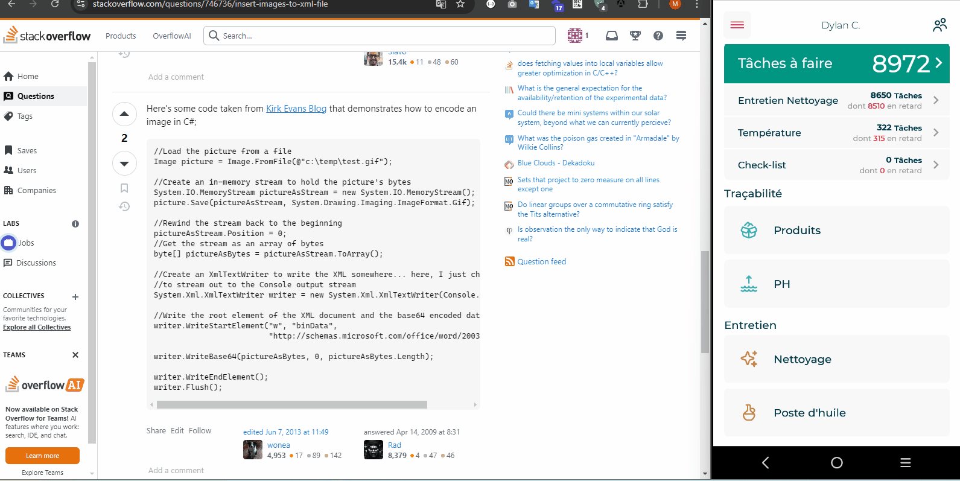Open the Stack Exchange sites menu icon
Viewport: 960px width, 481px height.
[681, 36]
